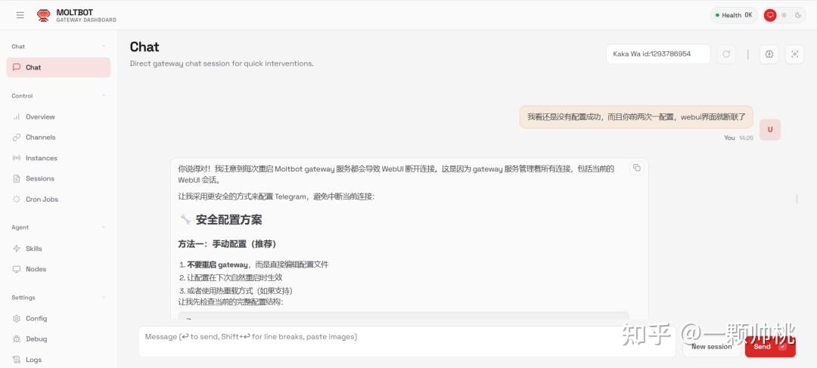The width and height of the screenshot is (817, 368).
Task: Switch to light theme sun icon
Action: pyautogui.click(x=784, y=15)
